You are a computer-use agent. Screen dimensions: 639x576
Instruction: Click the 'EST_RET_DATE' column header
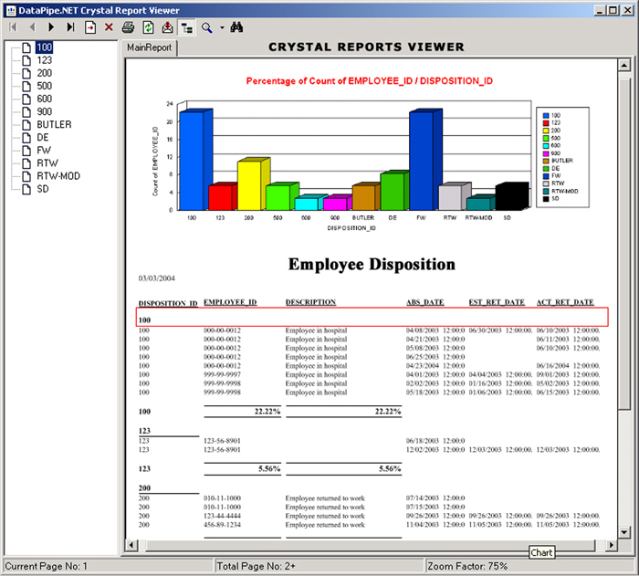[497, 302]
